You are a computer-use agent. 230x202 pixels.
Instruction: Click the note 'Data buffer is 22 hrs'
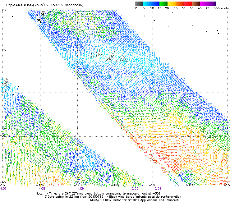[63, 197]
